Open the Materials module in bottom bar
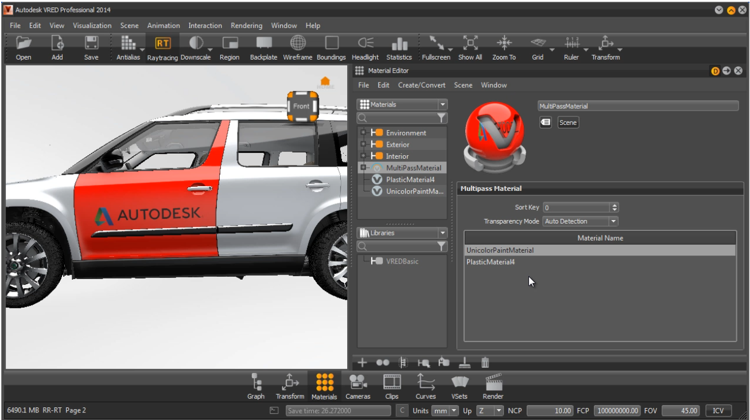 pyautogui.click(x=324, y=387)
